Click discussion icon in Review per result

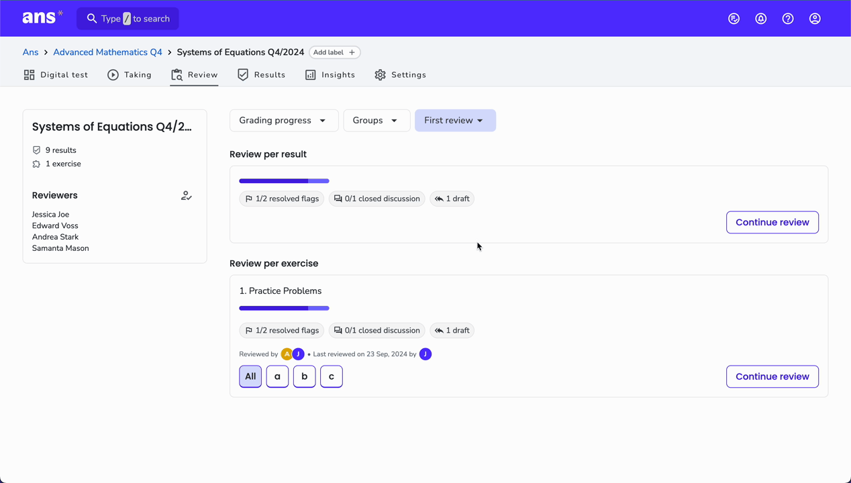point(338,199)
